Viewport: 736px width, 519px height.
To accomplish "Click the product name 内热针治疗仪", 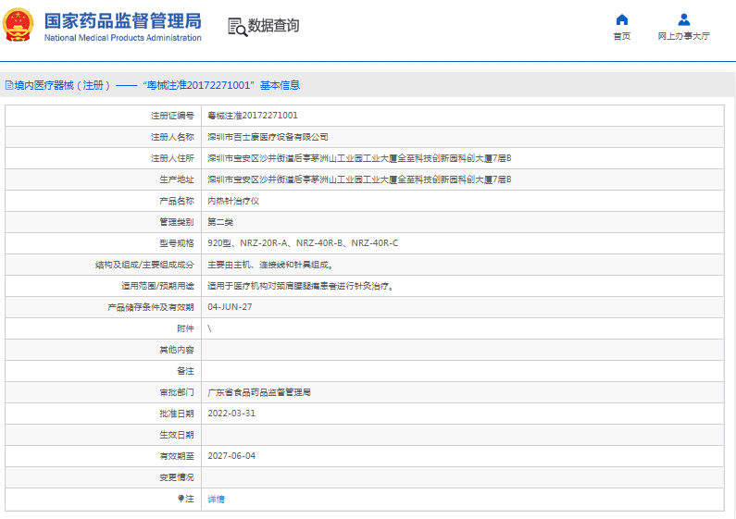I will 233,201.
